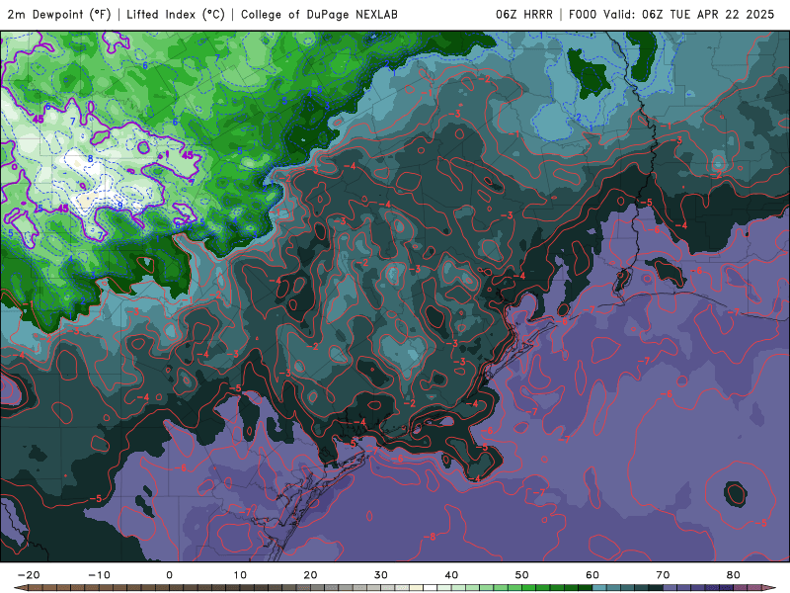Click the "06Z HRRR" model run label
The width and height of the screenshot is (790, 593).
[x=524, y=15]
